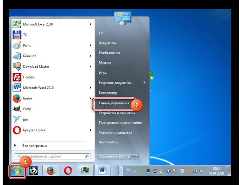Expand Блокнот jump list arrow
Image resolution: width=240 pixels, height=185 pixels.
tap(90, 56)
